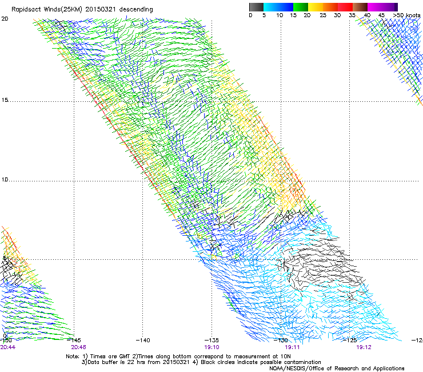Click the purple time stamp '19:12'
423x372 pixels.
pos(364,347)
